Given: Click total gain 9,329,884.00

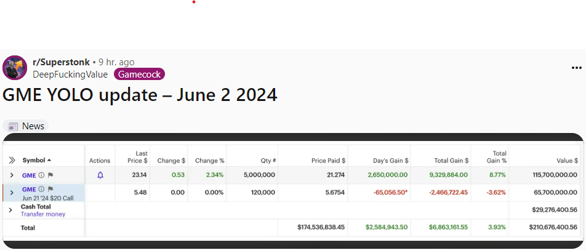Looking at the screenshot, I should tap(448, 175).
